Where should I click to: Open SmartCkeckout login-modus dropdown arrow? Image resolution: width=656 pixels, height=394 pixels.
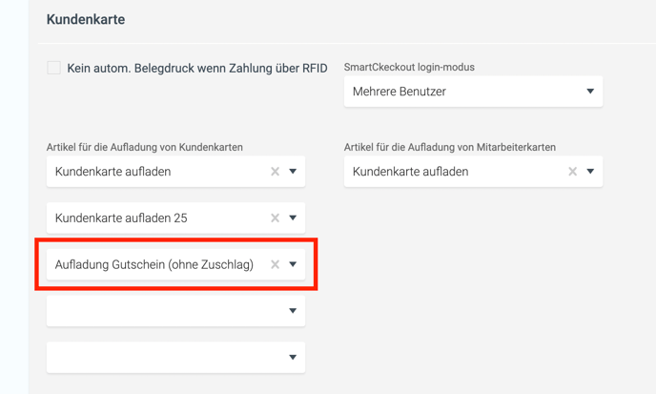point(590,92)
